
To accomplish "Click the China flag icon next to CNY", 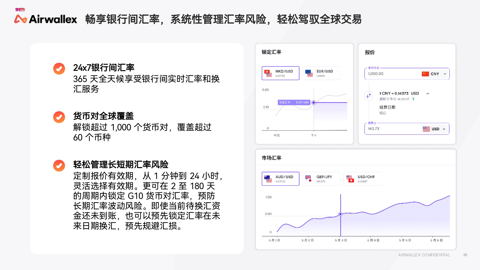I will (426, 74).
